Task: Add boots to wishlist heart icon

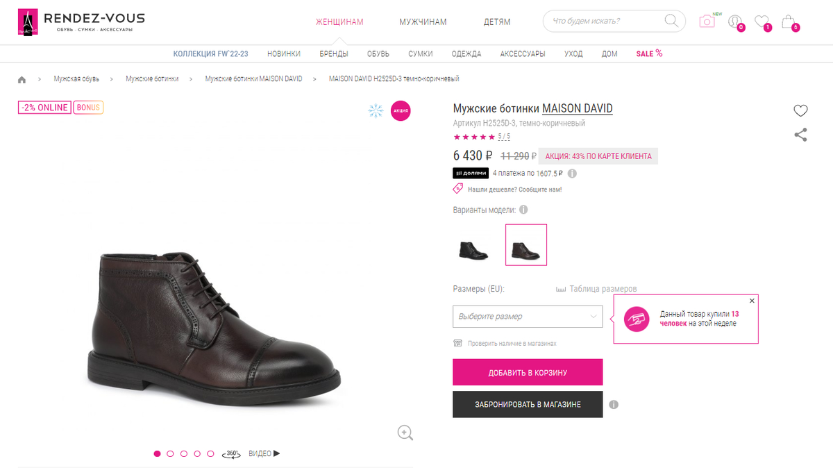Action: pyautogui.click(x=800, y=110)
